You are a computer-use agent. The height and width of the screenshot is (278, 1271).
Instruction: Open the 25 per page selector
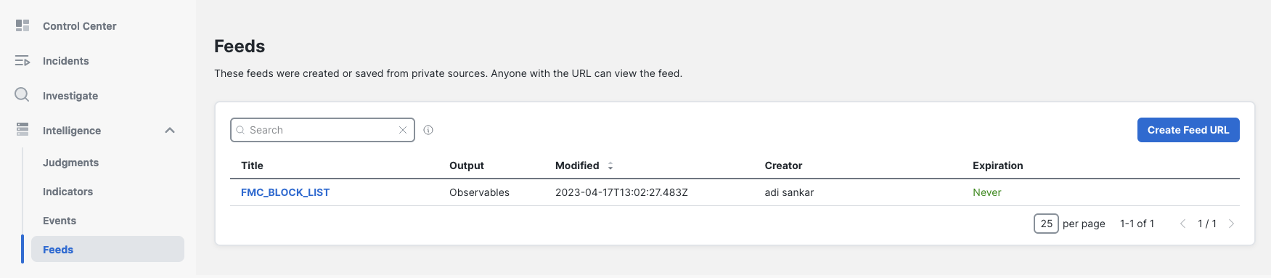(x=1046, y=224)
